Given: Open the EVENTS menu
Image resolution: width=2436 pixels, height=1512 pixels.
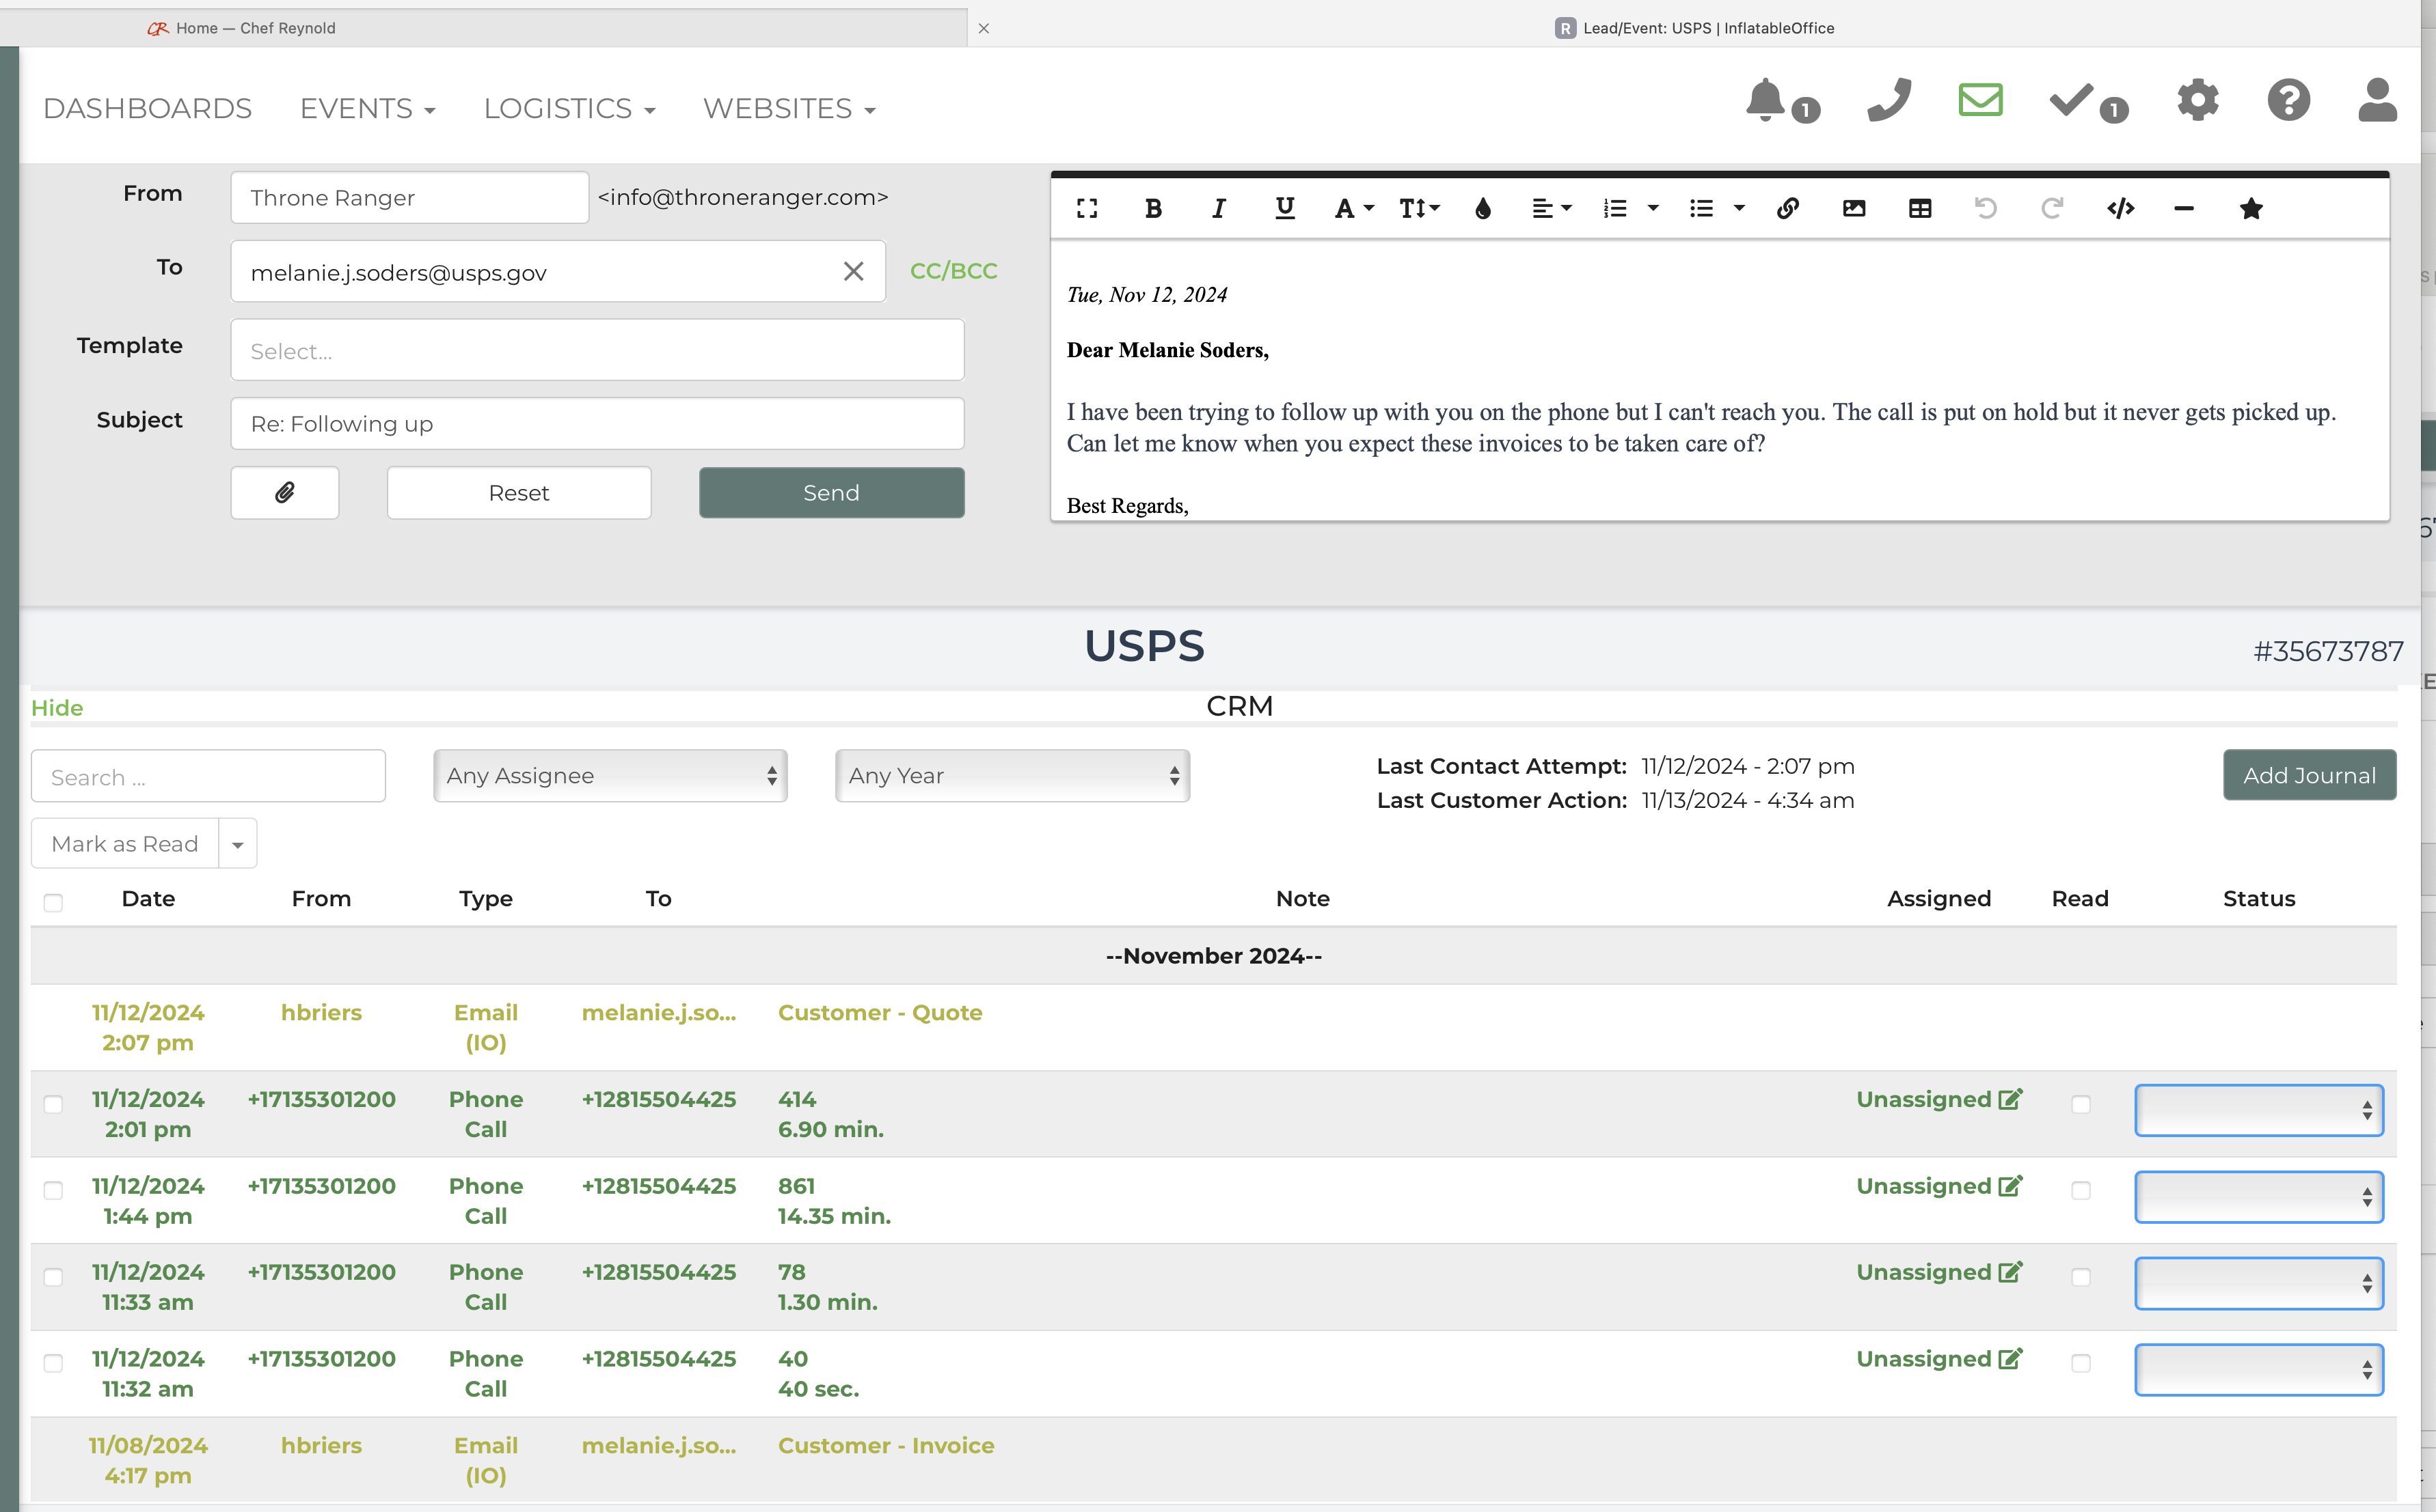Looking at the screenshot, I should tap(367, 108).
